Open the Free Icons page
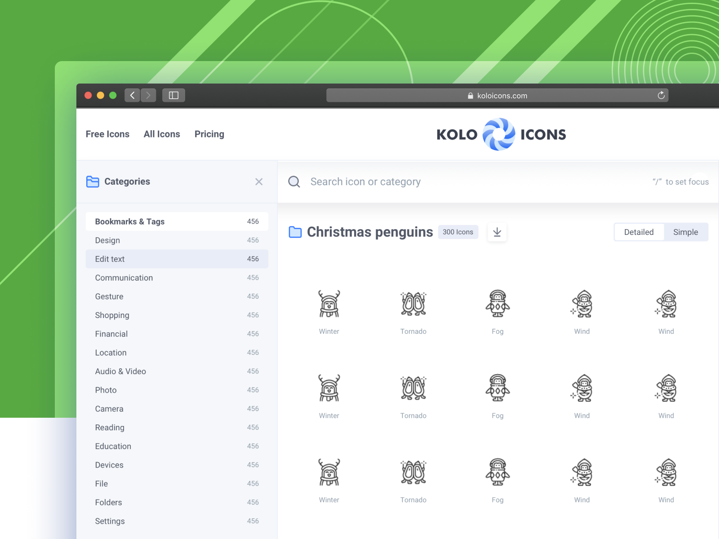This screenshot has height=539, width=719. [107, 134]
